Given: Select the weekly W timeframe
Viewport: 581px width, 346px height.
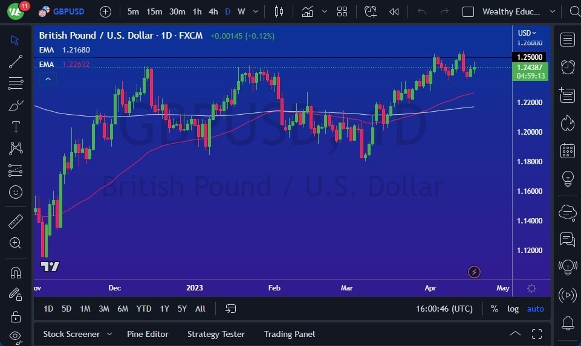Looking at the screenshot, I should (241, 12).
